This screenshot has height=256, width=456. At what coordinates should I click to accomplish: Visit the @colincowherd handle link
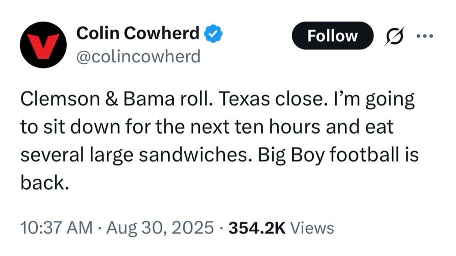139,56
